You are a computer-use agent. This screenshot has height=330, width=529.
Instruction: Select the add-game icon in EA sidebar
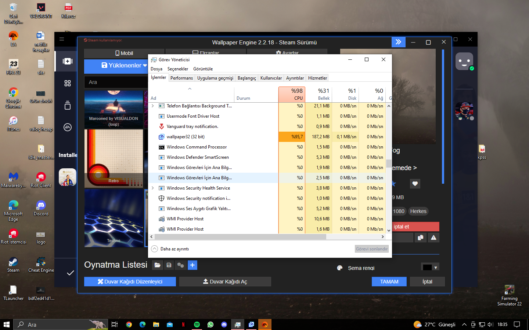(x=68, y=61)
